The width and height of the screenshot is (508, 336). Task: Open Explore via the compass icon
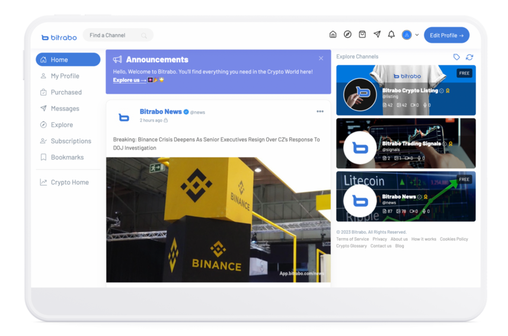tap(347, 35)
